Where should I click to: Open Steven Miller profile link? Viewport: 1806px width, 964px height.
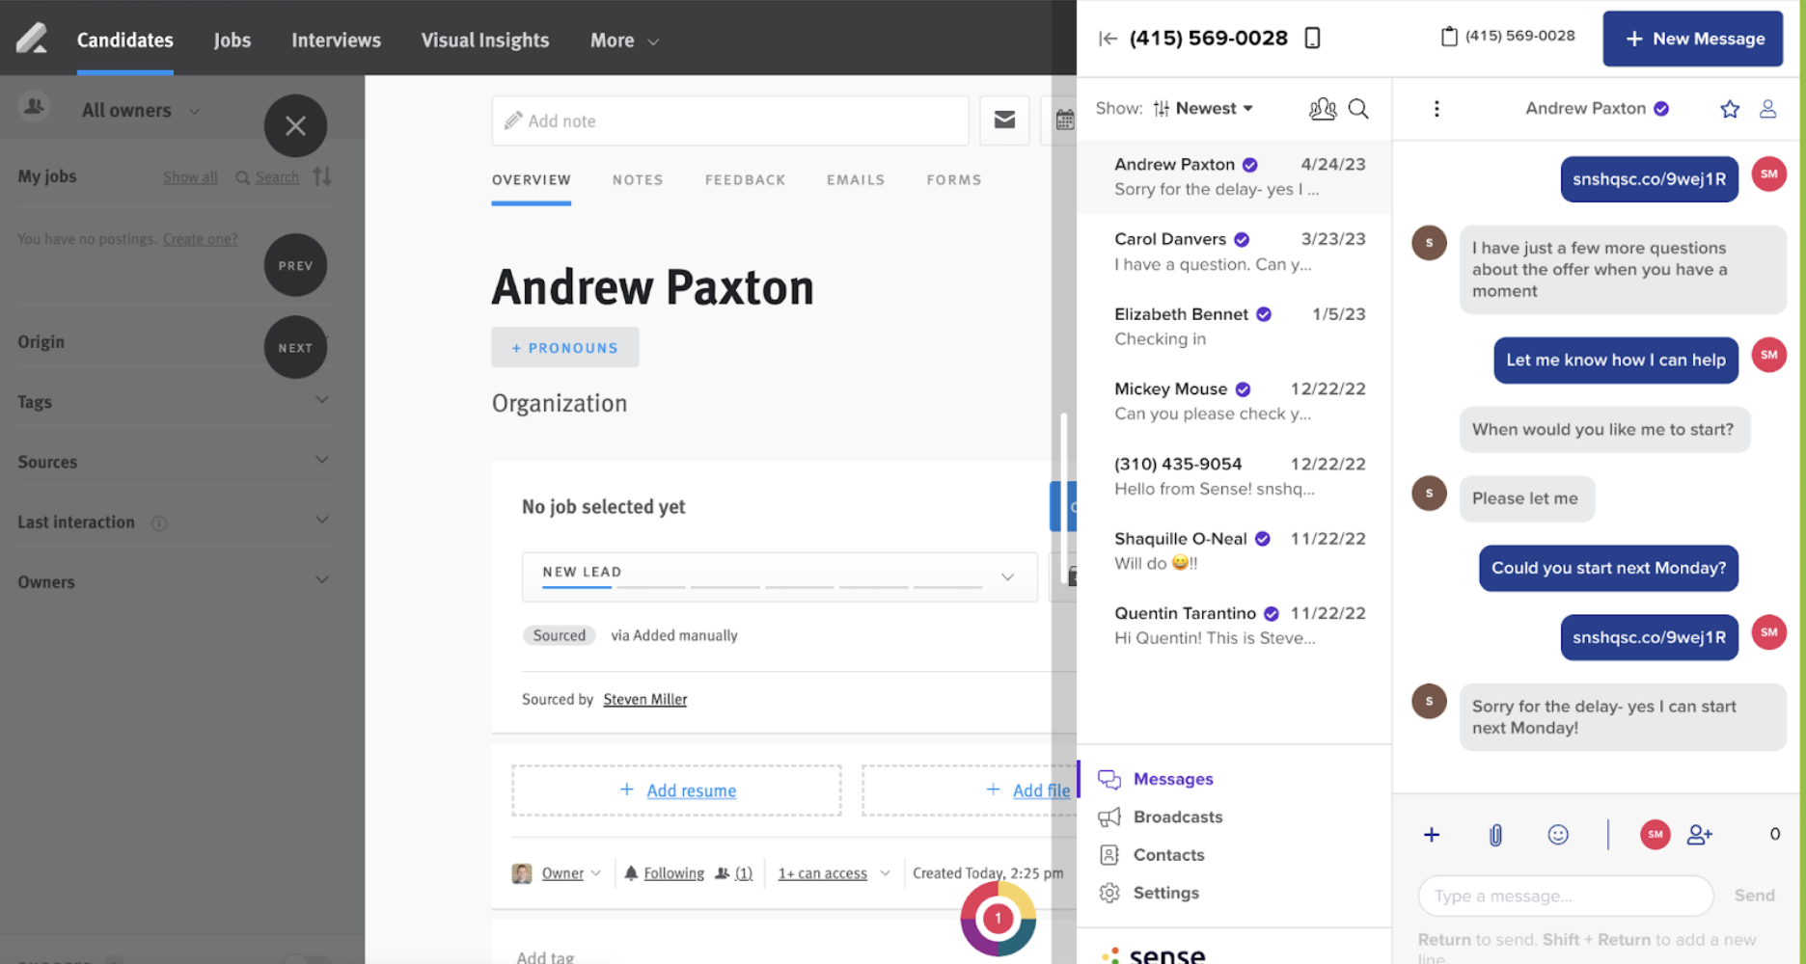645,699
